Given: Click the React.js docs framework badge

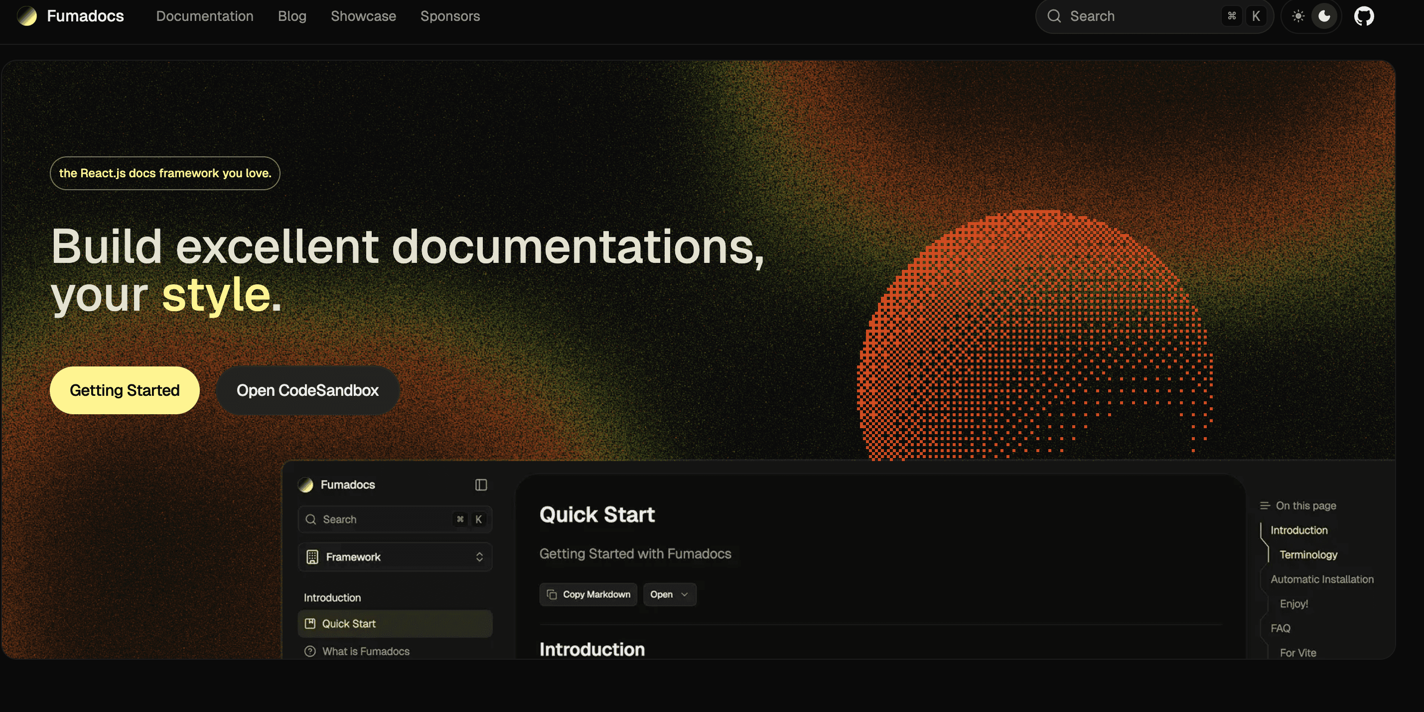Looking at the screenshot, I should [165, 173].
